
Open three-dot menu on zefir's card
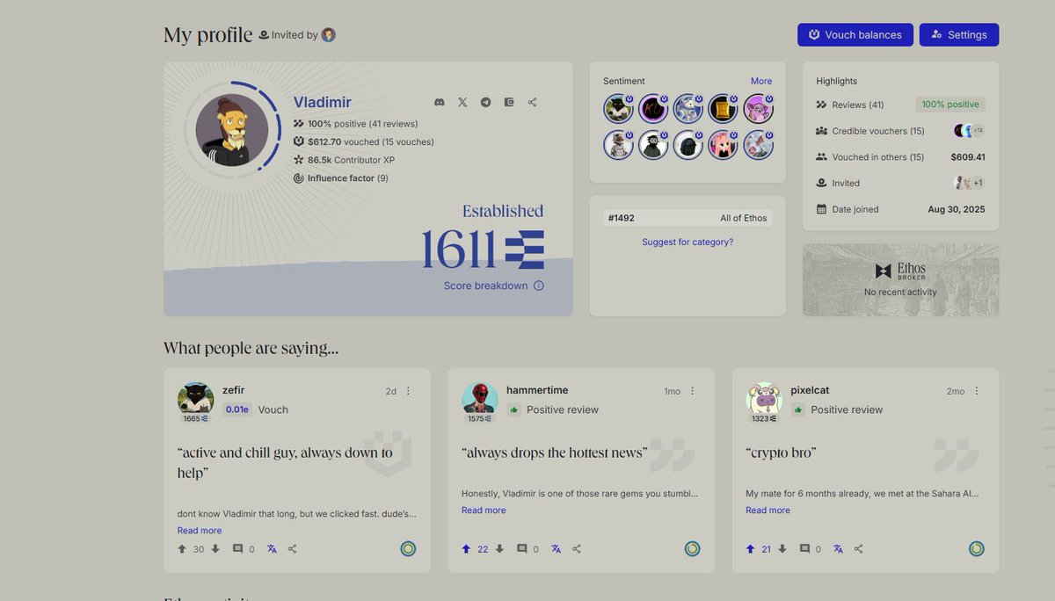point(408,391)
